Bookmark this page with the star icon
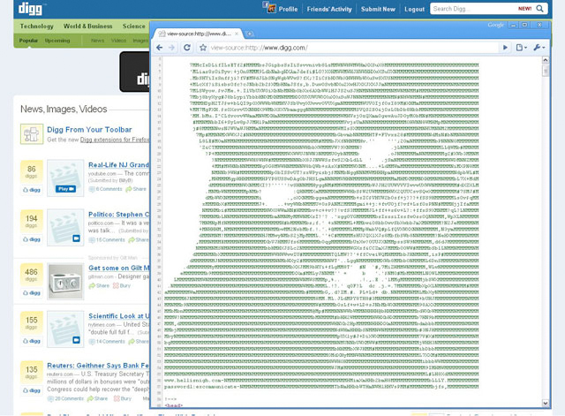Image resolution: width=565 pixels, height=416 pixels. pyautogui.click(x=203, y=48)
